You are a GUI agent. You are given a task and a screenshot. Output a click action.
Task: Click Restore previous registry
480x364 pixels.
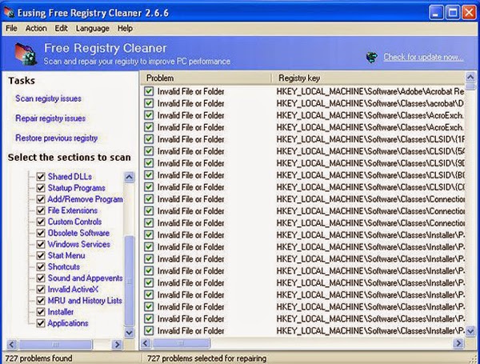(57, 138)
